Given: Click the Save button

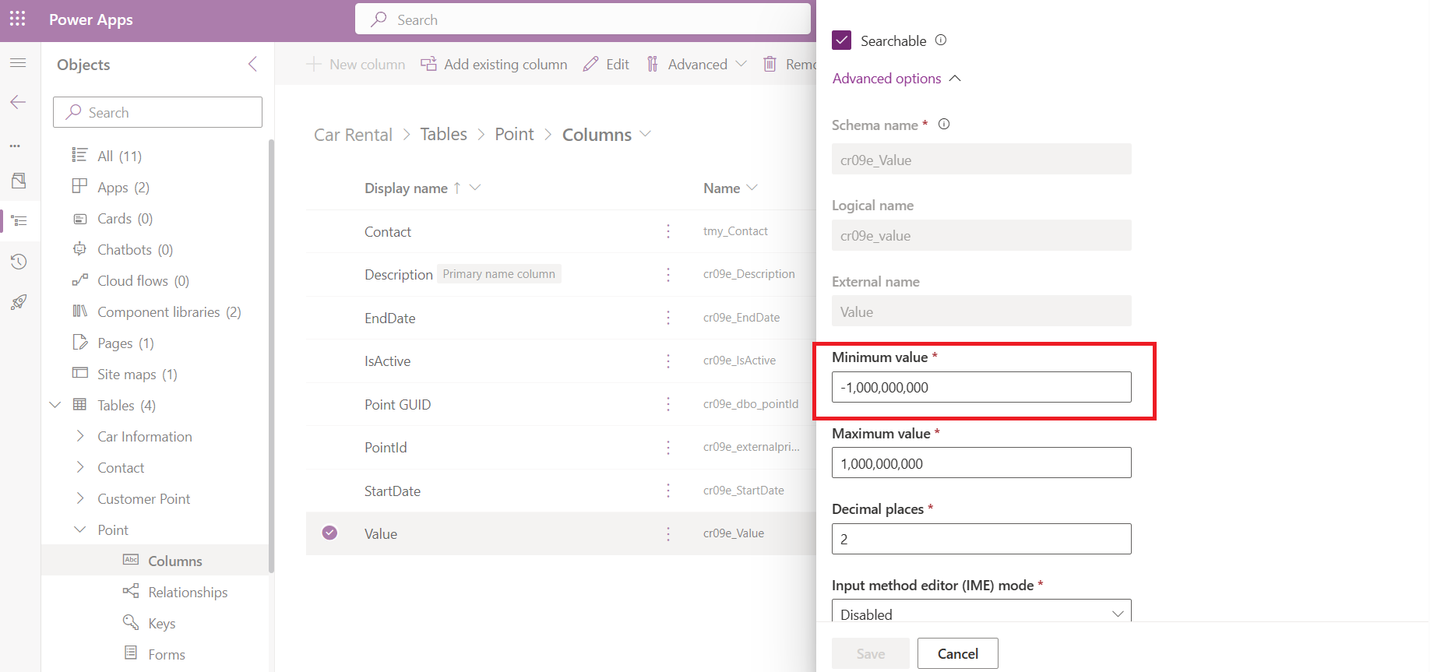Looking at the screenshot, I should click(870, 653).
